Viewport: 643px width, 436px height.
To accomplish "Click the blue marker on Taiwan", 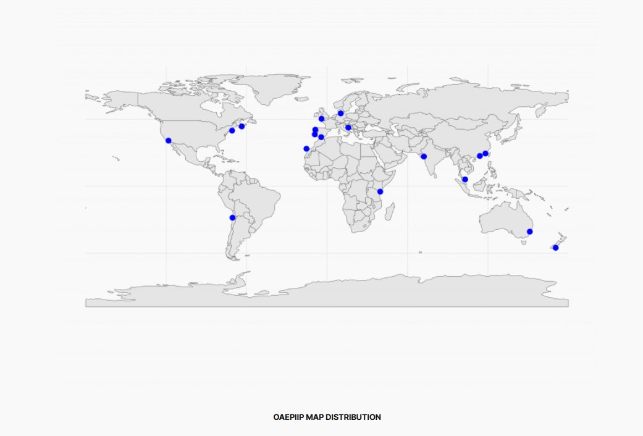I will [485, 153].
